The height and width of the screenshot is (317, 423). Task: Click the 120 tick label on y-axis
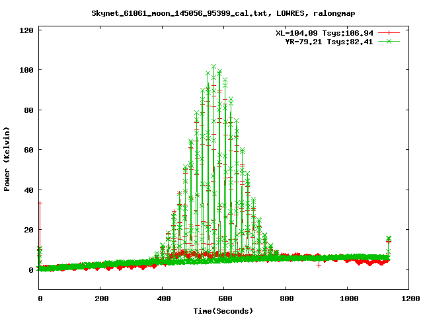[27, 30]
